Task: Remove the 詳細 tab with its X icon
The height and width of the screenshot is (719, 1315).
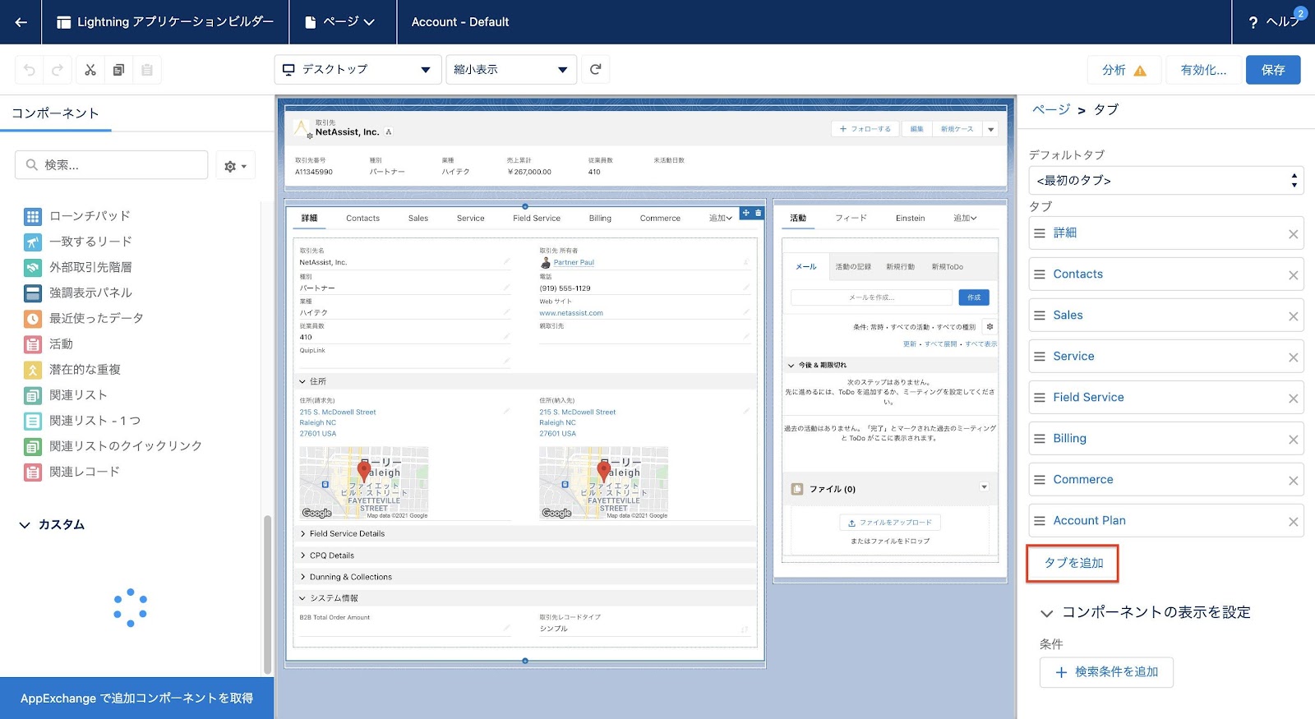Action: click(1293, 234)
